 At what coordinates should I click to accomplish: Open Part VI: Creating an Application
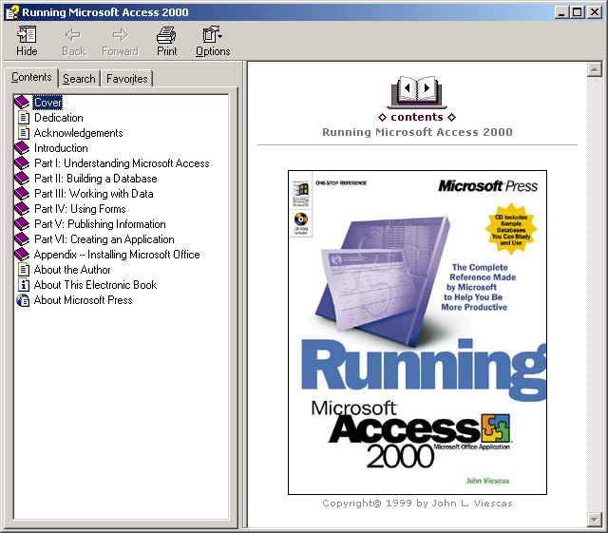(x=104, y=239)
